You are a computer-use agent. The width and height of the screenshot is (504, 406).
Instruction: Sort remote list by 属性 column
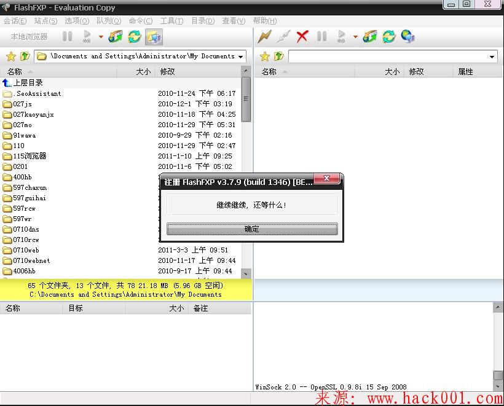[x=478, y=72]
